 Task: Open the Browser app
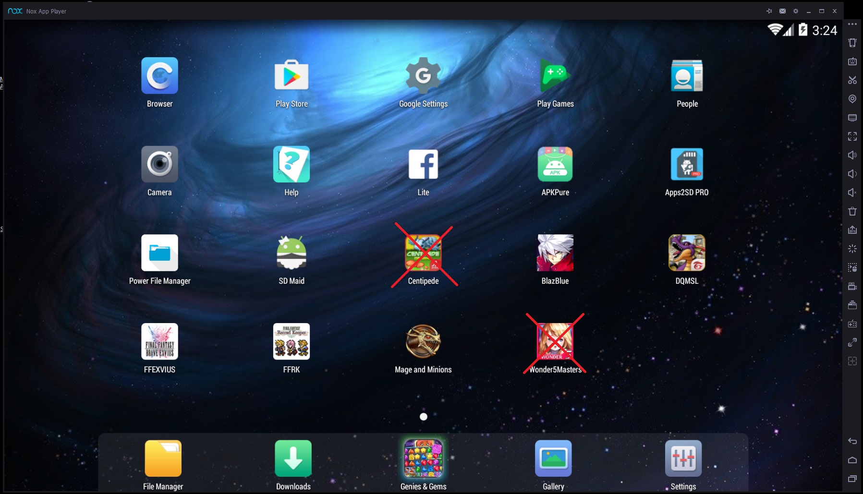pyautogui.click(x=159, y=76)
